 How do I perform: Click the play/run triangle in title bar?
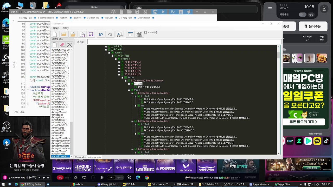coord(163,12)
